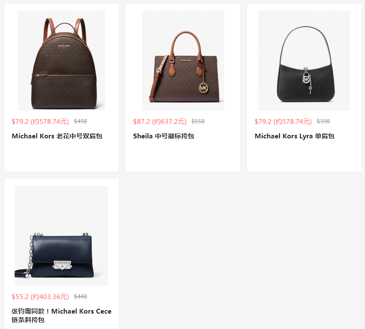This screenshot has width=365, height=329.
Task: Click the Michael Kors Lyra 单肩包 title
Action: click(x=294, y=136)
